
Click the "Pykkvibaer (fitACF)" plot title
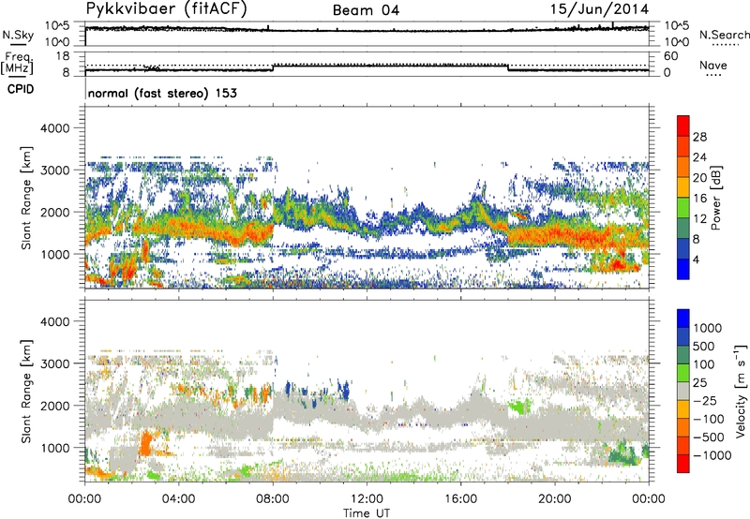(x=167, y=9)
